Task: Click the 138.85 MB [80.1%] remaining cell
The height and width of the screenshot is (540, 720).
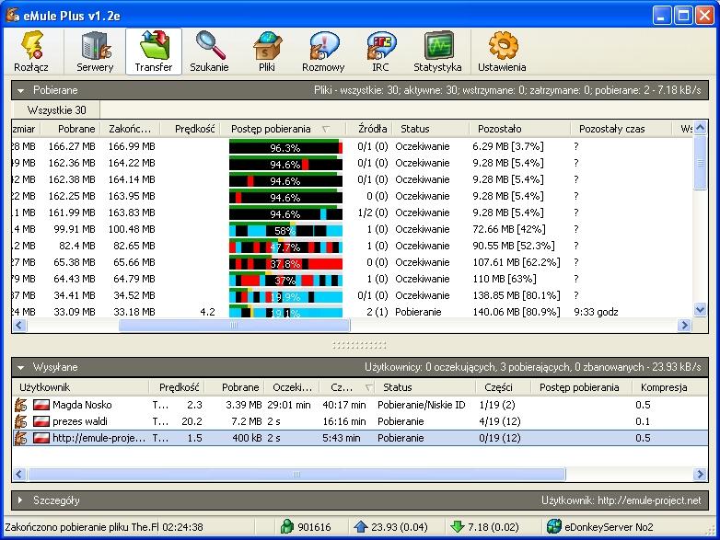Action: pos(517,295)
